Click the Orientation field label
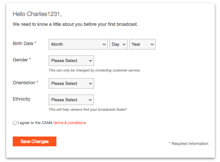 (x=24, y=83)
